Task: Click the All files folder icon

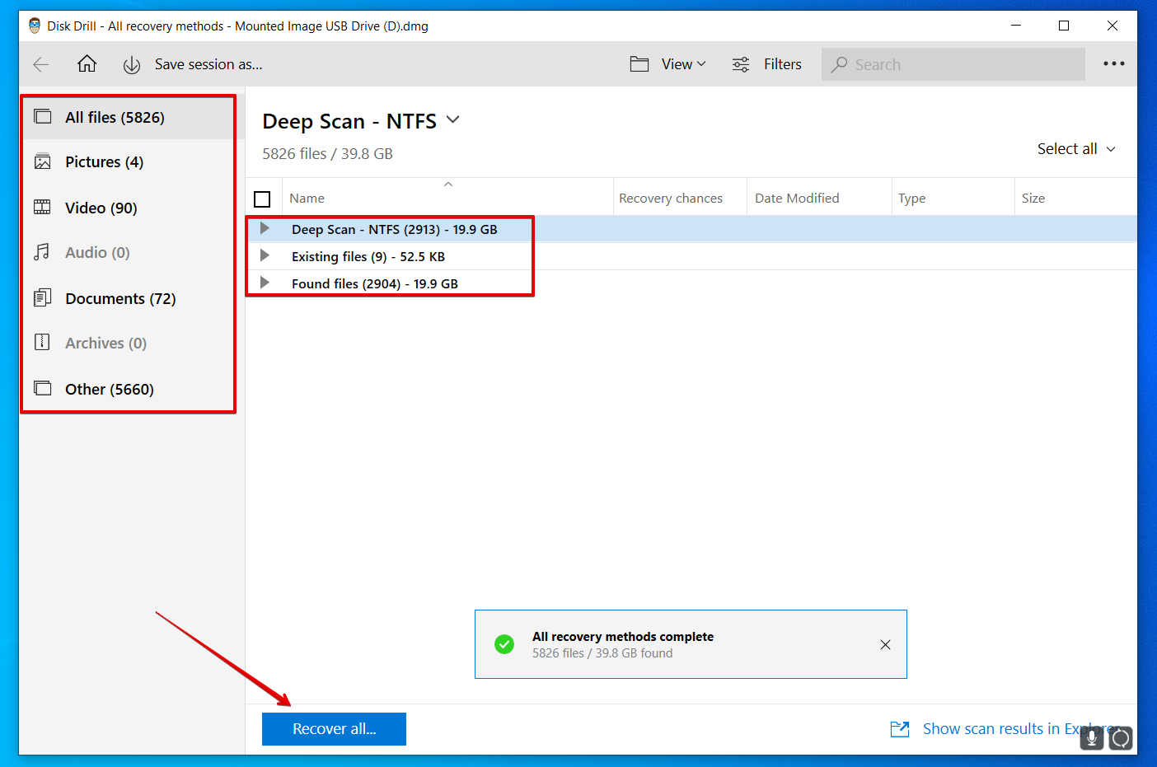Action: coord(42,116)
